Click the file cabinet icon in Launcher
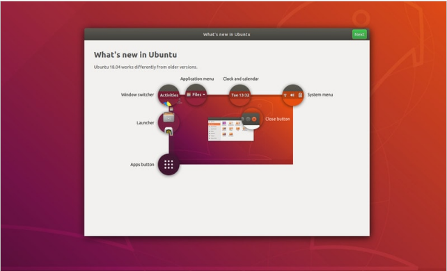Viewport: 447px width, 271px height. (x=168, y=117)
